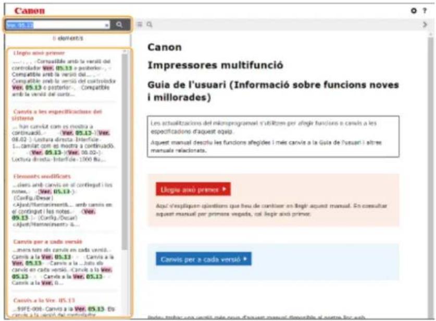
Task: Click the results count 'element/s' text
Action: pos(68,38)
